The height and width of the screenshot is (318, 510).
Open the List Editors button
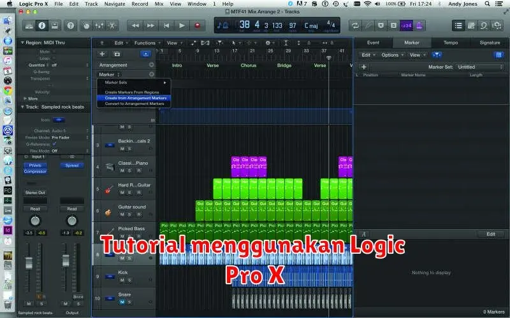point(458,25)
